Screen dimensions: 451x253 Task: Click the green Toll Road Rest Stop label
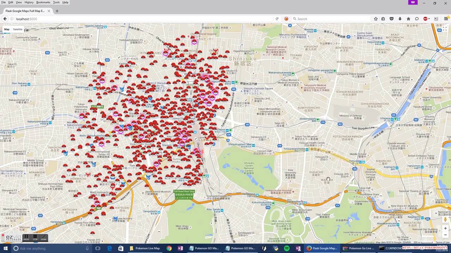[x=184, y=195]
